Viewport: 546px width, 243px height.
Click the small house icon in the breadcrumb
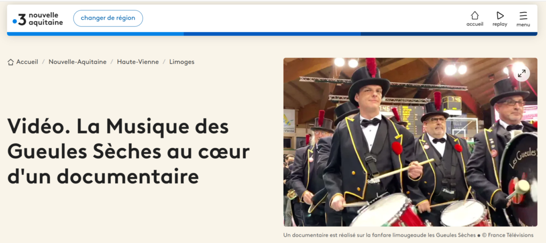tap(11, 62)
